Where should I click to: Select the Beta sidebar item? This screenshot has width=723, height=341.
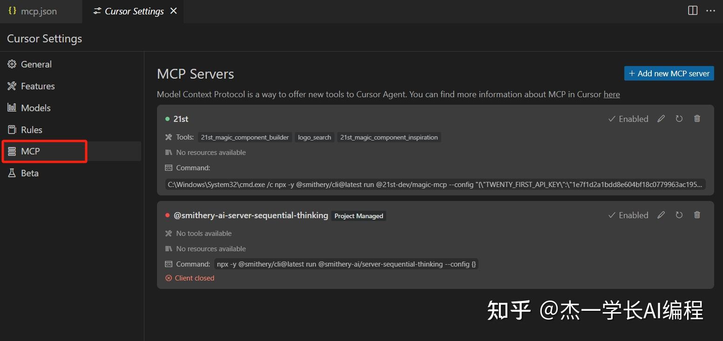29,173
